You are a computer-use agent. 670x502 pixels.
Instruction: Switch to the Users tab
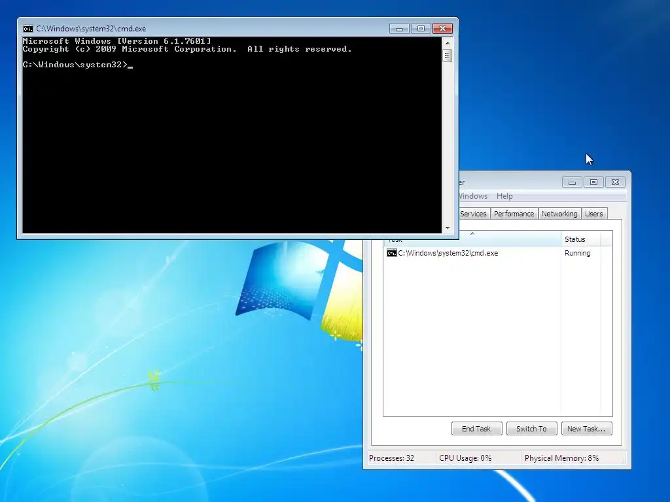[594, 214]
